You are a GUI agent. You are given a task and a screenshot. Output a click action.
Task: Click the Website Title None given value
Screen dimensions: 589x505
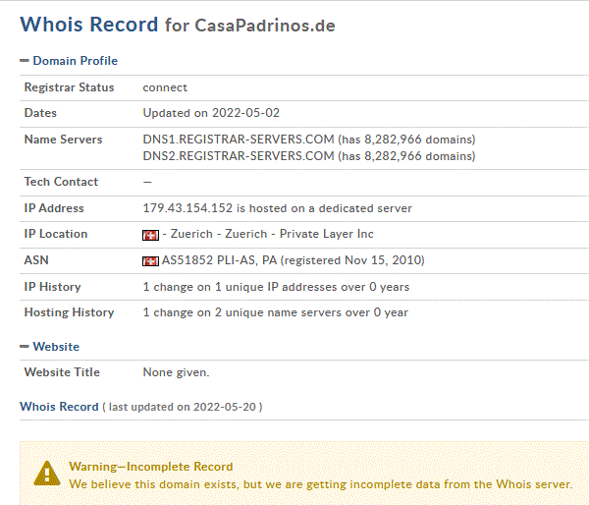pos(176,372)
